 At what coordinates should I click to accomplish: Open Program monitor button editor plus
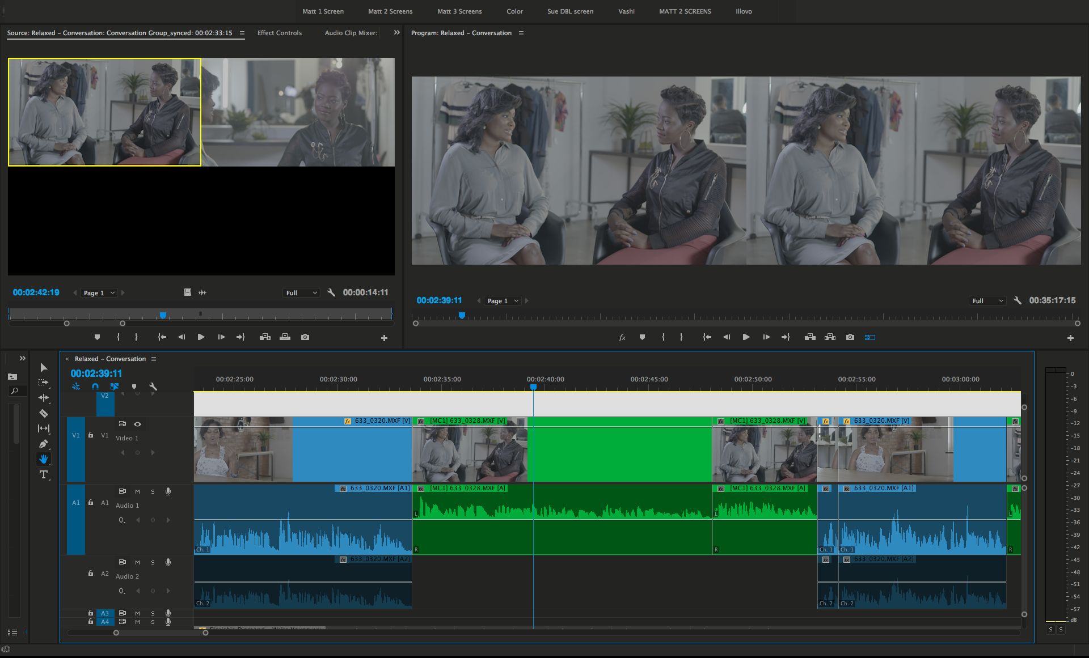tap(1070, 338)
